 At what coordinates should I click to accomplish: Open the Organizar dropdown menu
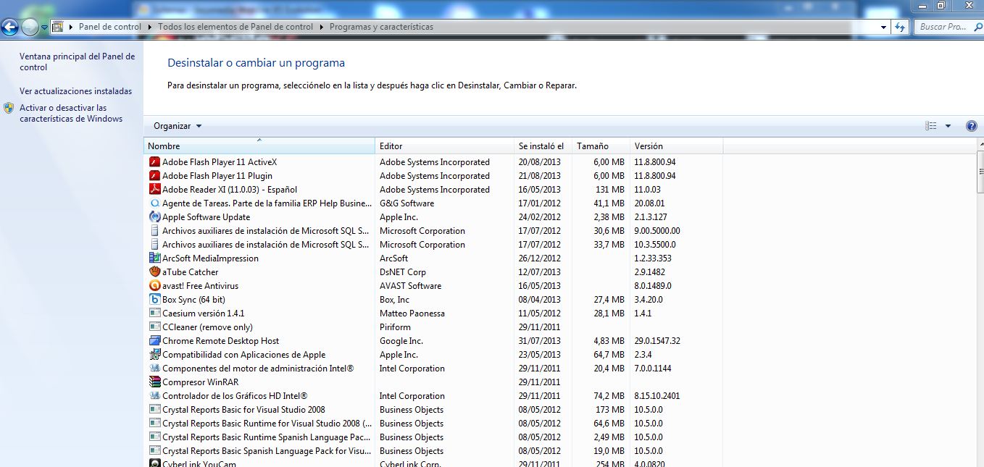[x=175, y=125]
